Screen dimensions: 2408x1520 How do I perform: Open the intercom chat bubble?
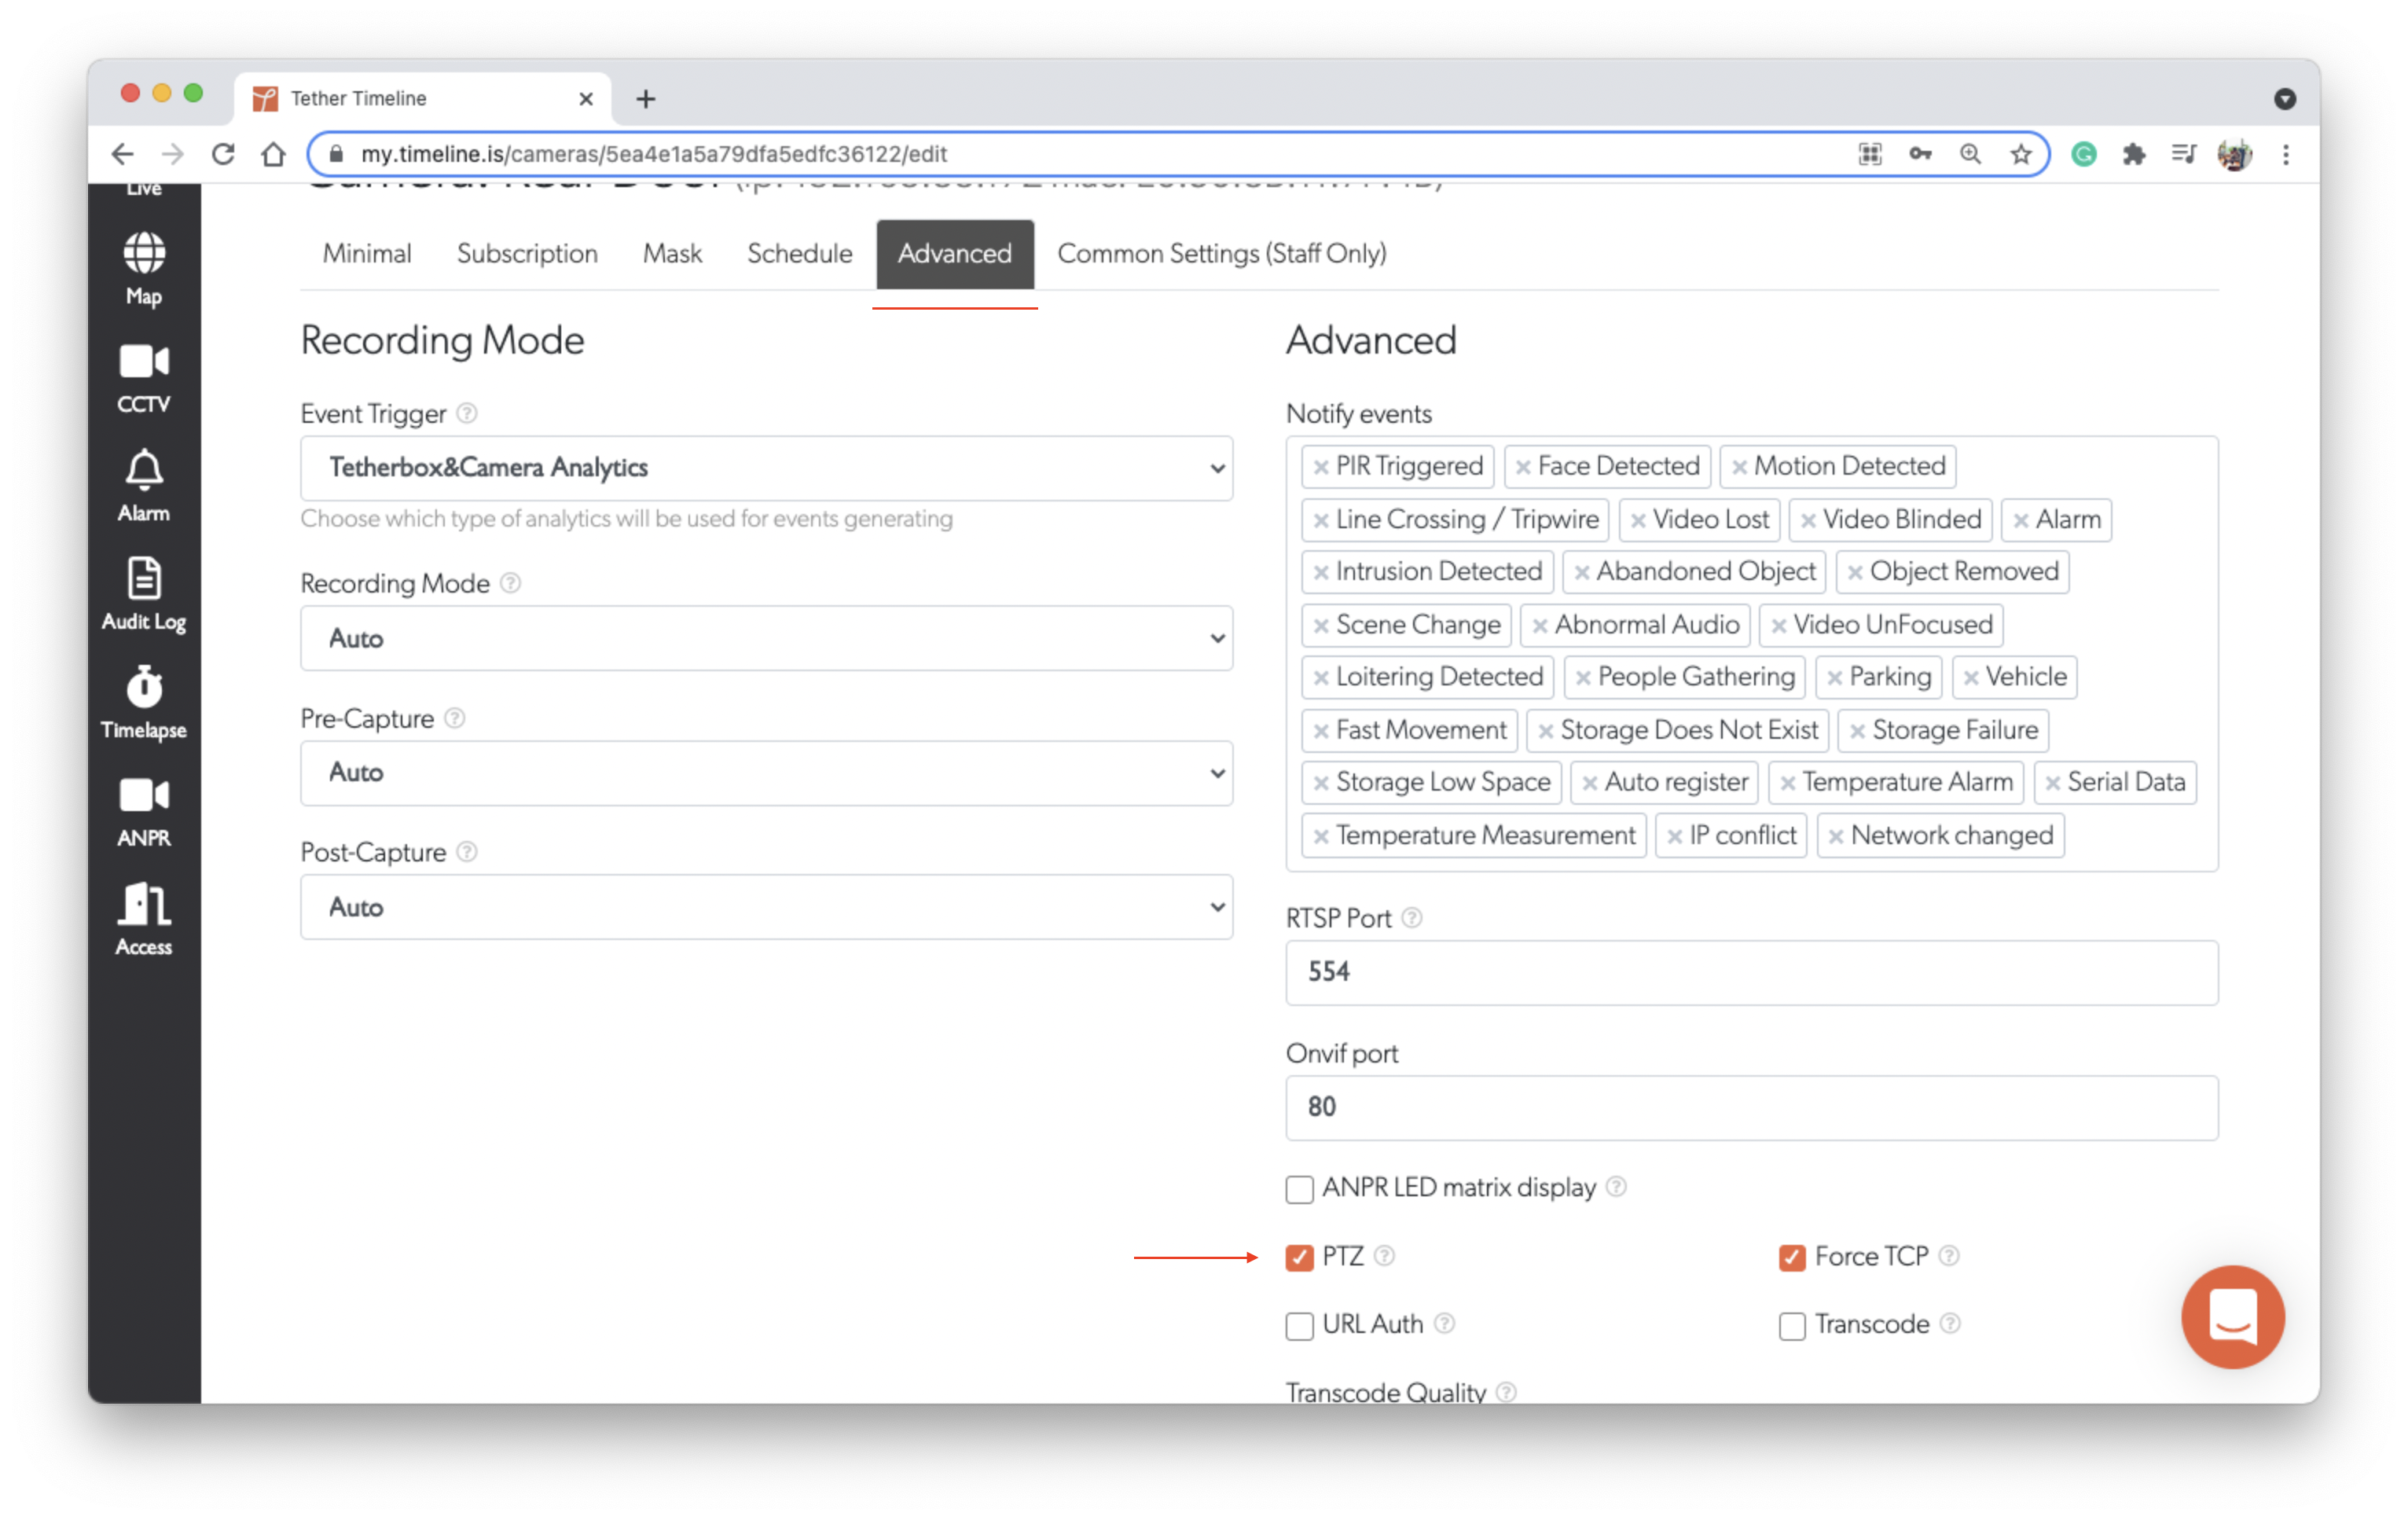pyautogui.click(x=2233, y=1317)
